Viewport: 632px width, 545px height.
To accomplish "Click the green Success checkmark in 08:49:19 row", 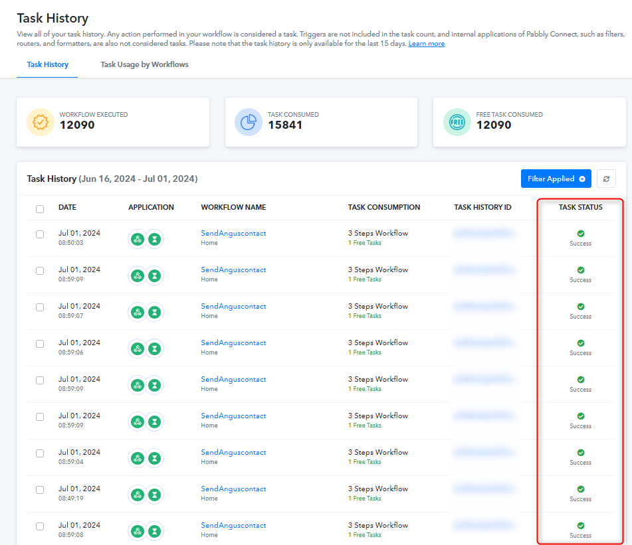I will pos(581,489).
